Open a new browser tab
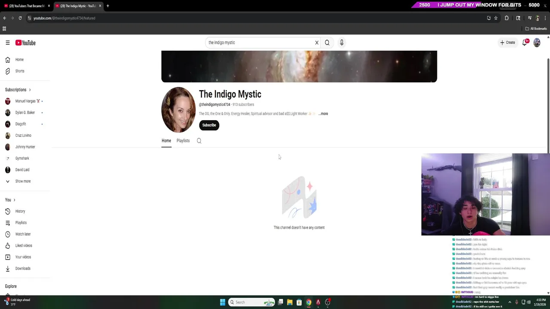This screenshot has height=309, width=550. pyautogui.click(x=108, y=6)
